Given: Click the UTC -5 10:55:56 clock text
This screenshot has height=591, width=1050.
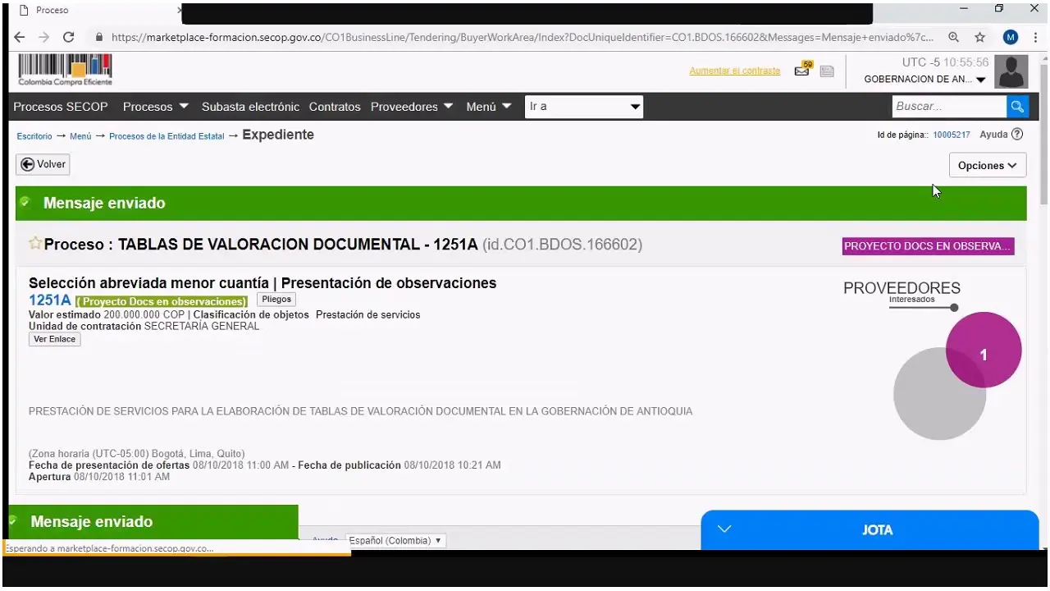Looking at the screenshot, I should point(945,62).
